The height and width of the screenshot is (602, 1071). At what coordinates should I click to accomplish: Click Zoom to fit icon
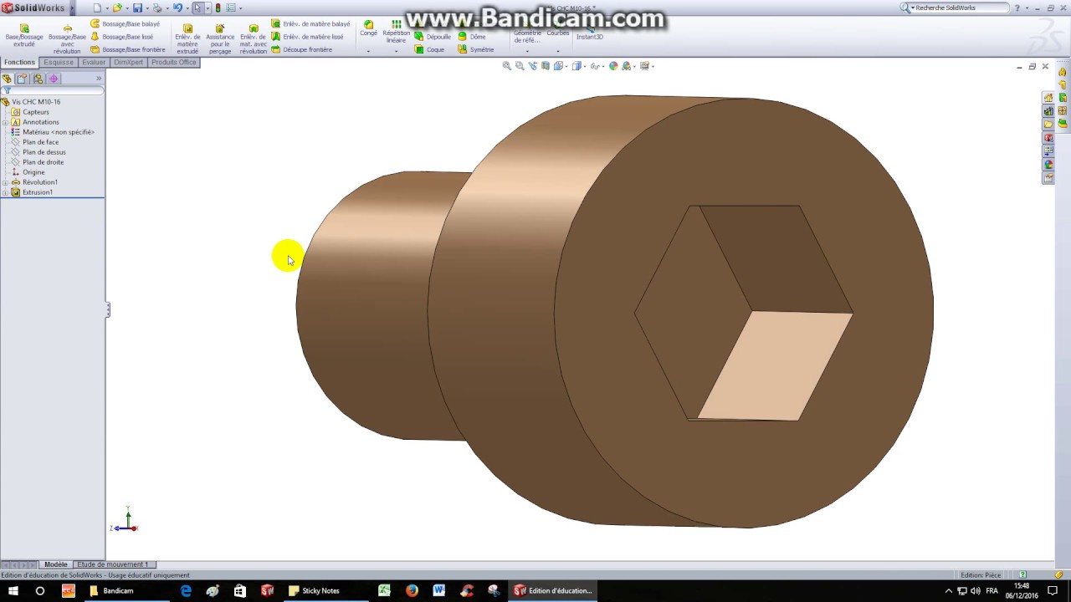(x=506, y=66)
